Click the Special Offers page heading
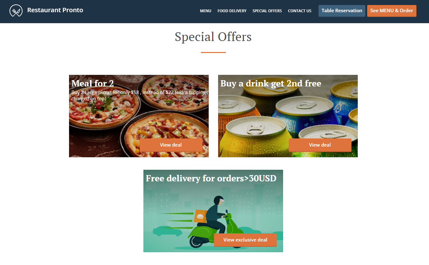This screenshot has height=265, width=429. [213, 37]
